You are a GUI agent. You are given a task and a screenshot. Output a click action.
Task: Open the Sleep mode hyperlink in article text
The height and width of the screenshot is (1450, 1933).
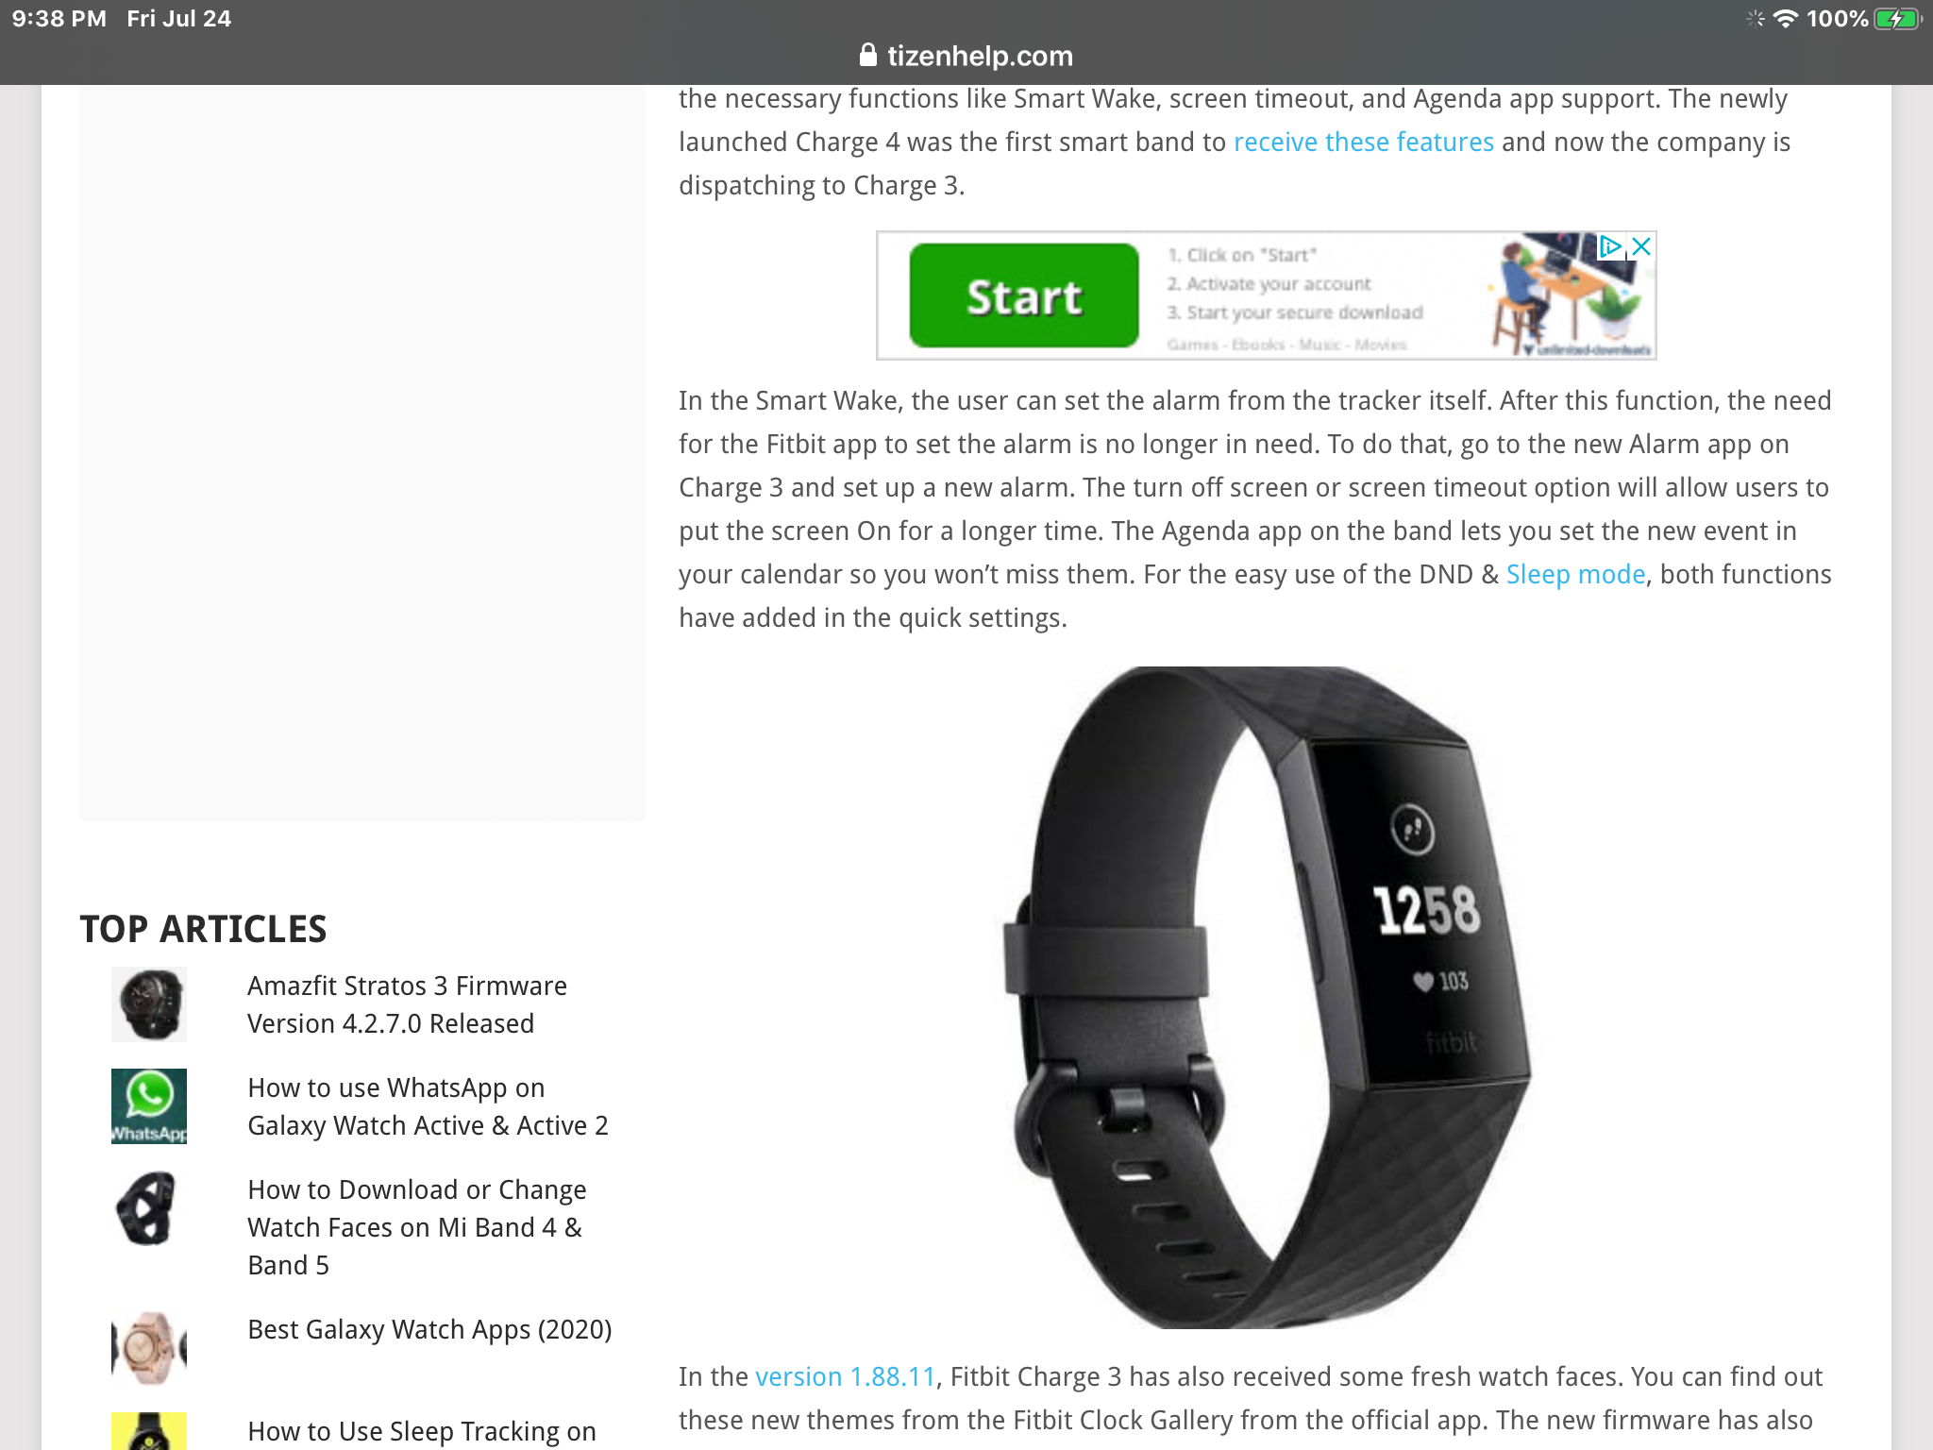click(1575, 574)
